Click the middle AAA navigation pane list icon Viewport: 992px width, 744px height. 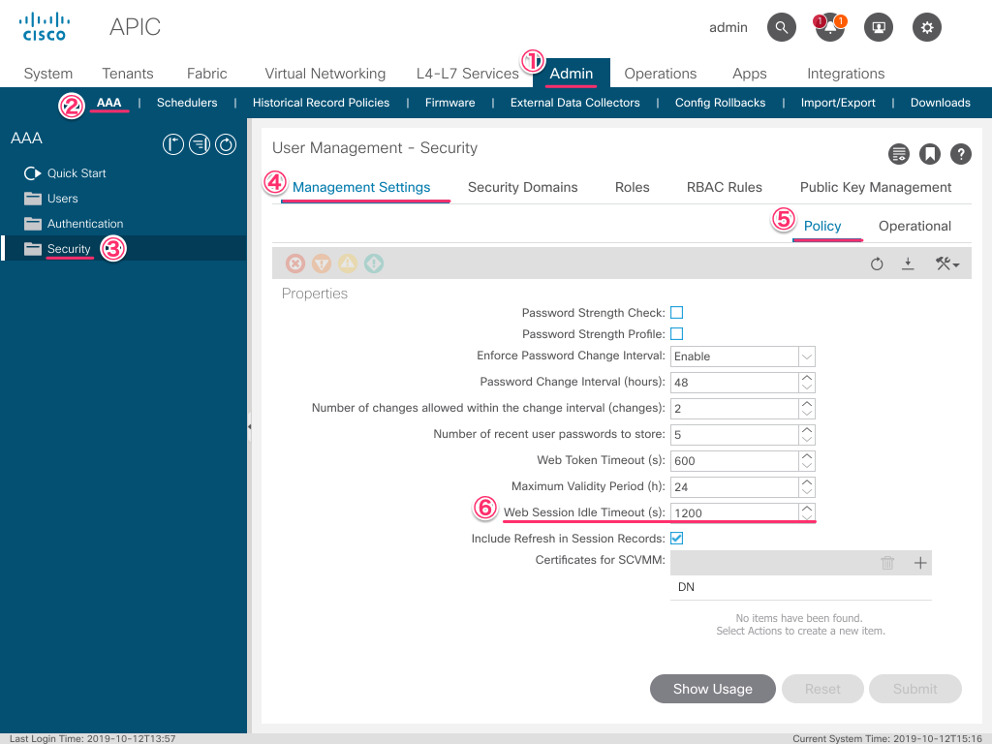click(x=200, y=144)
